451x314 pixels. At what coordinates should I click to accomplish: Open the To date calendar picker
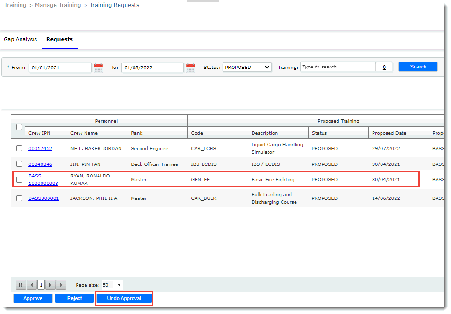[190, 68]
